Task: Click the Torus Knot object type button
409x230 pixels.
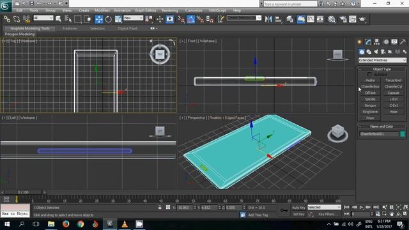Action: [x=394, y=80]
